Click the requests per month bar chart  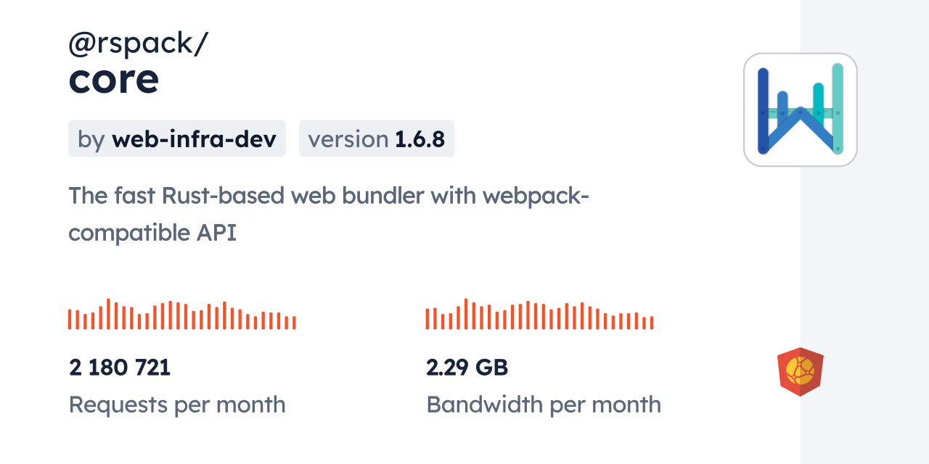(x=181, y=315)
